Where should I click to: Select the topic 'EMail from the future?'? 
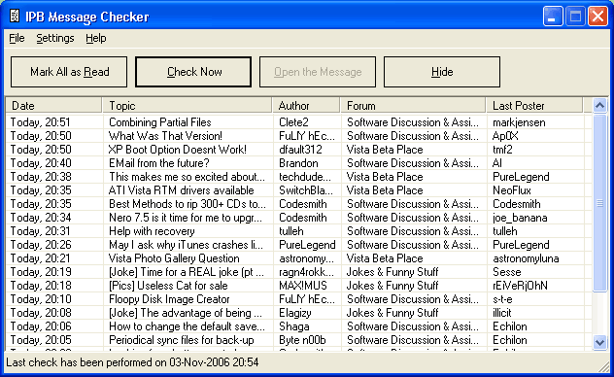159,163
